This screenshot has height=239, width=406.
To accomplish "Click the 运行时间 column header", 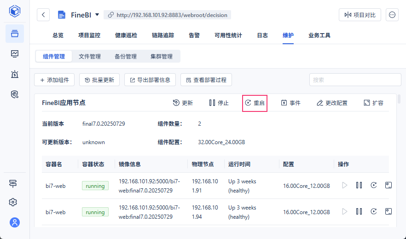I will [239, 164].
